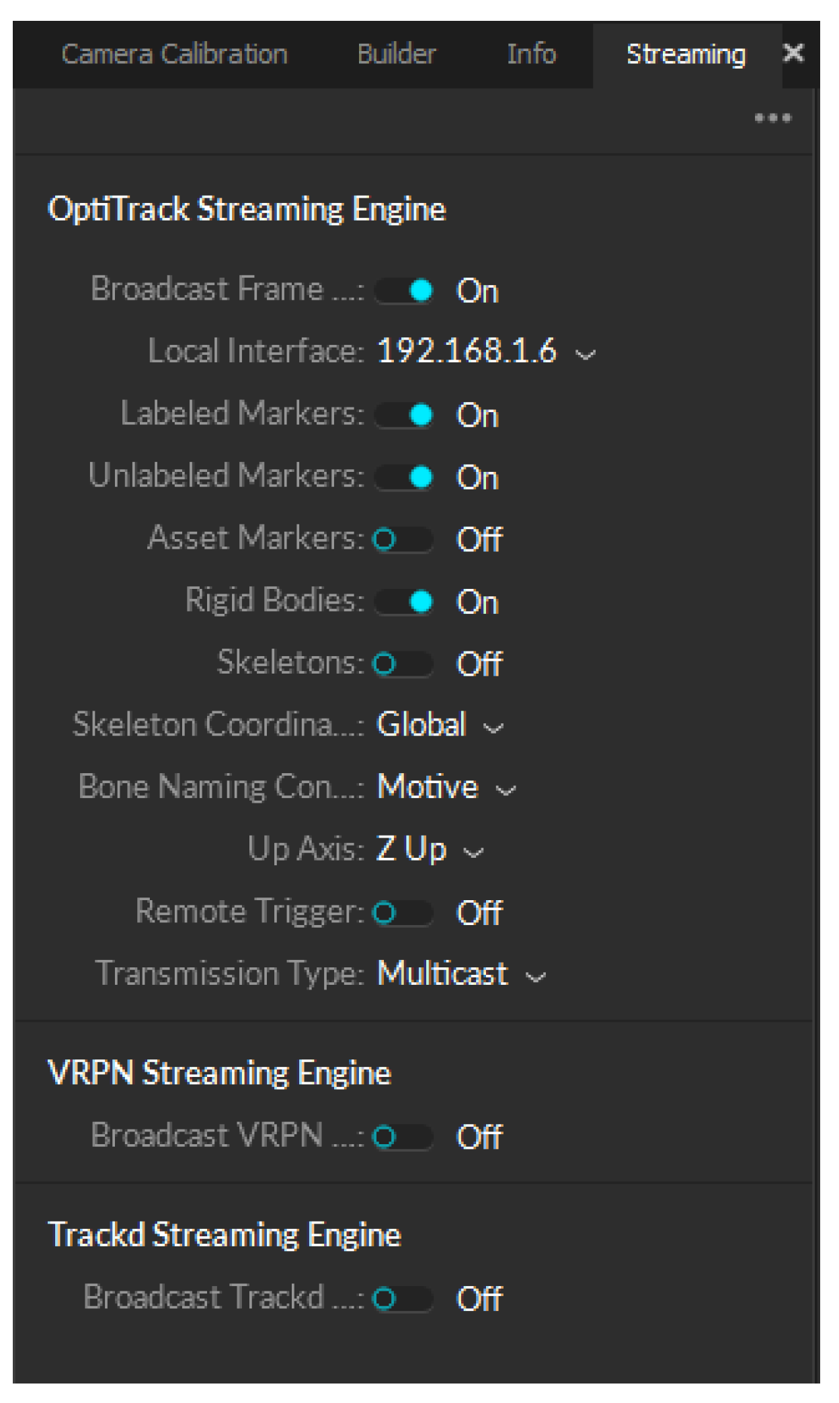The image size is (839, 1403).
Task: Close the Streaming panel with the X
Action: 794,53
